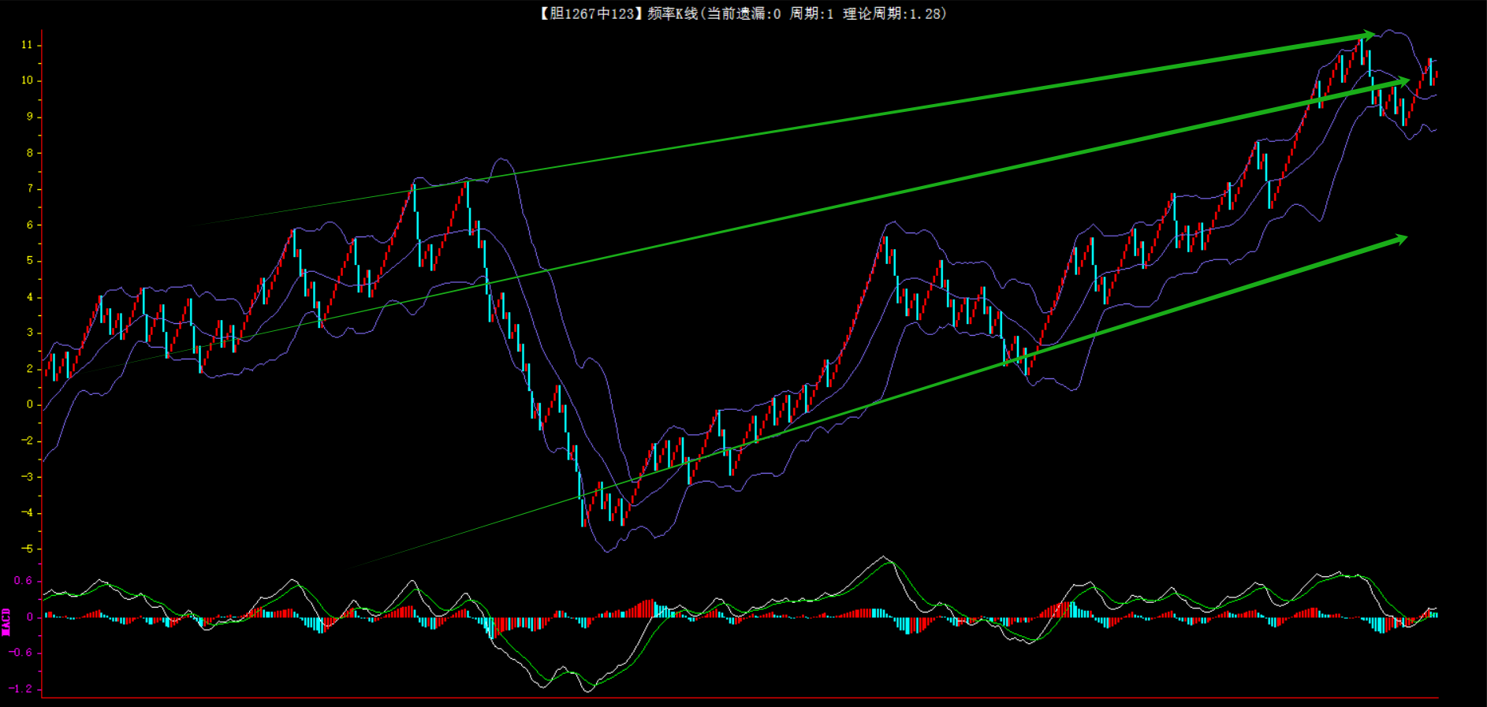Screen dimensions: 1487x707
Task: Select the yellow '4' price axis label
Action: coord(30,297)
